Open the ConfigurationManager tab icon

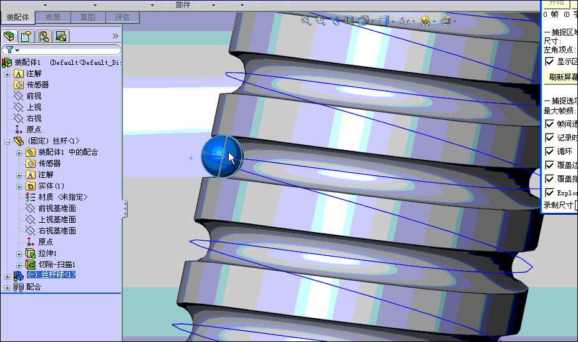click(44, 36)
